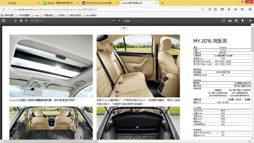Open a new browser tab
This screenshot has width=254, height=143.
(162, 3)
